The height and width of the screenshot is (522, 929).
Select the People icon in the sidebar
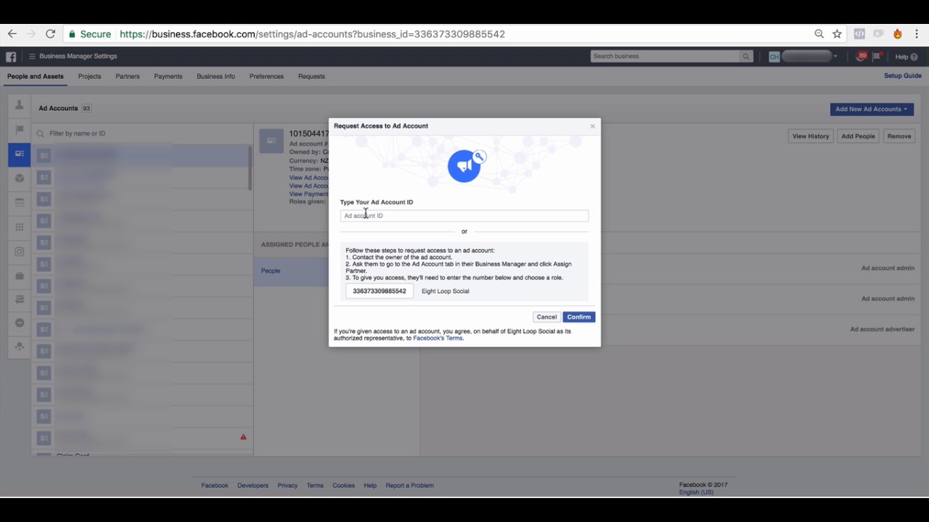coord(20,105)
